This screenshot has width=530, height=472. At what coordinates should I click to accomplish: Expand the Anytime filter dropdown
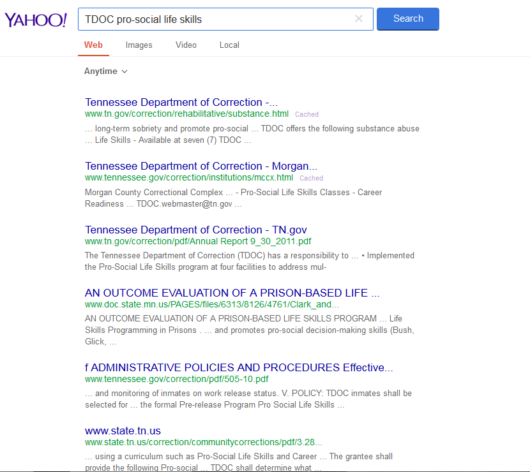[x=106, y=71]
